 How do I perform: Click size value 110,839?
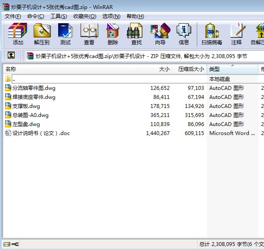160,124
